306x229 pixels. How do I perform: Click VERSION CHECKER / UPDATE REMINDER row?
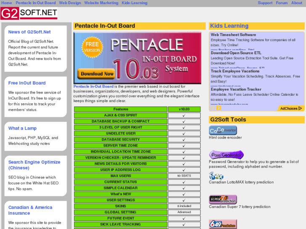(x=137, y=158)
